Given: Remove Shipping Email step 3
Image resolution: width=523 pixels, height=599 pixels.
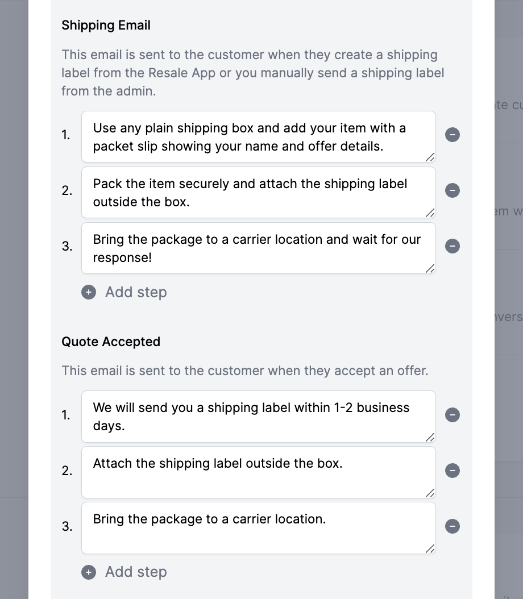Looking at the screenshot, I should coord(453,247).
